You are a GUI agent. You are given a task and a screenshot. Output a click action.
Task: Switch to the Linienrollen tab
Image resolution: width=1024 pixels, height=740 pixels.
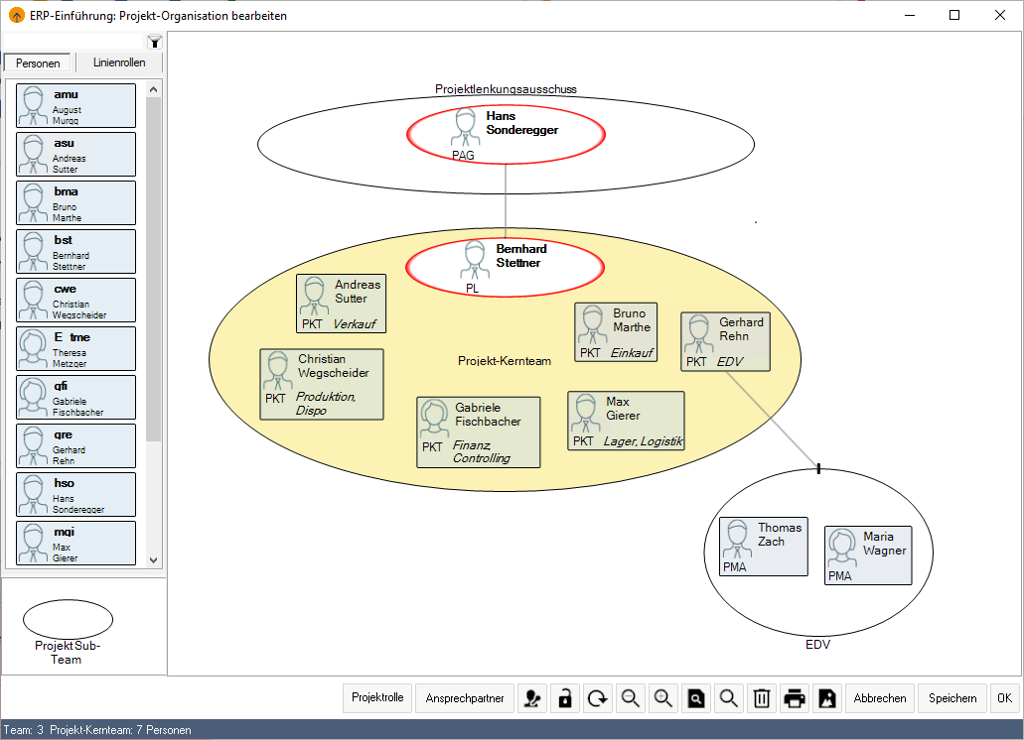coord(118,62)
